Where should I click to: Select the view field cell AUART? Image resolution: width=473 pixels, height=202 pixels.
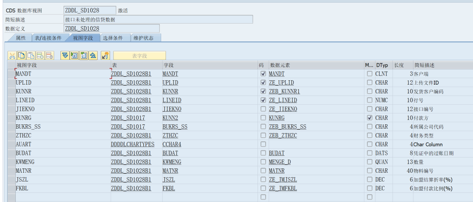pos(63,144)
